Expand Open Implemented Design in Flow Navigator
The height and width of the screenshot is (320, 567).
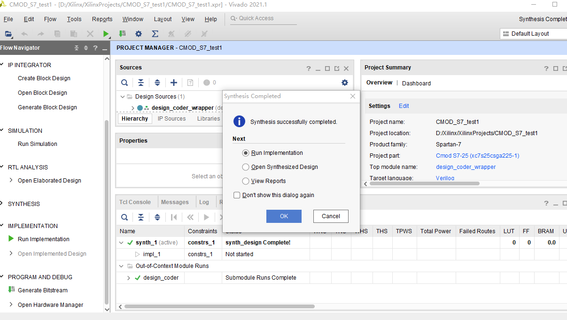click(11, 254)
